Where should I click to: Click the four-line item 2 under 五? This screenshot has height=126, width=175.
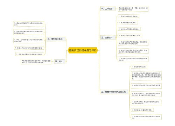point(146,76)
